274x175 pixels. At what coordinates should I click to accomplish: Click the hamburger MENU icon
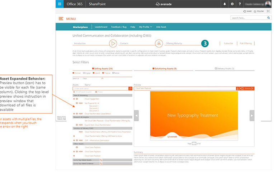pos(61,19)
